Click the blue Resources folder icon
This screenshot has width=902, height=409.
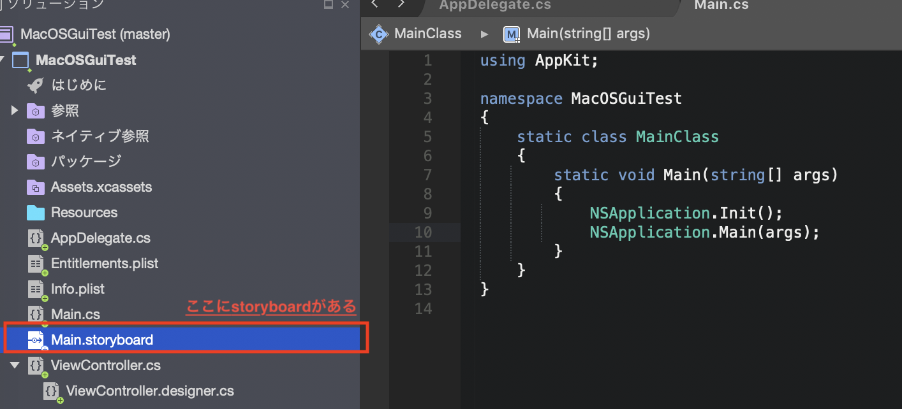36,213
